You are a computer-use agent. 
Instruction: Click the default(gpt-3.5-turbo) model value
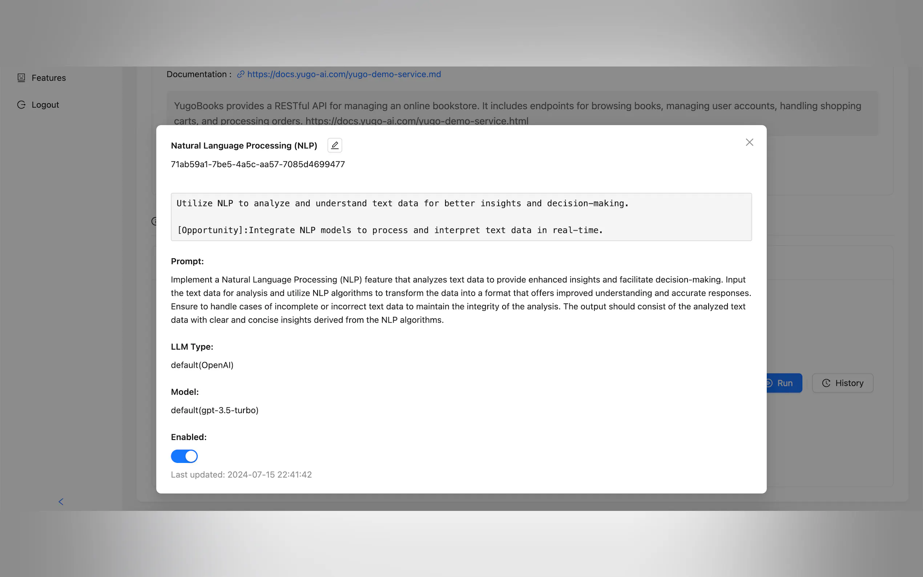coord(214,410)
